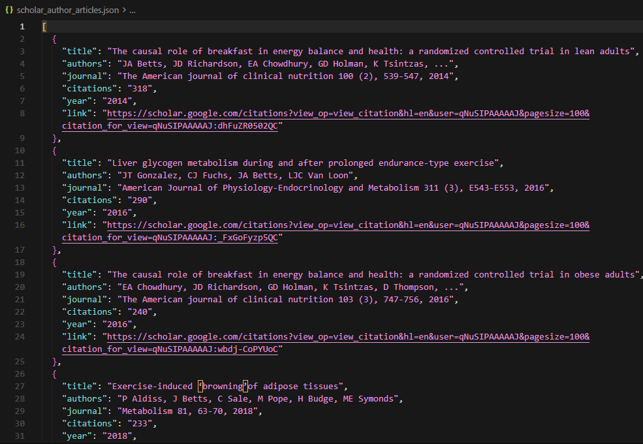This screenshot has height=444, width=643.
Task: Click the citations value "318"
Action: coord(141,88)
